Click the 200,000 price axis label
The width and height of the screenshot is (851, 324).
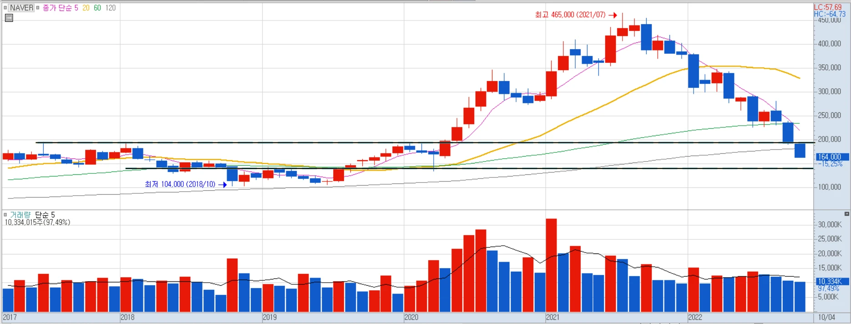click(x=829, y=139)
